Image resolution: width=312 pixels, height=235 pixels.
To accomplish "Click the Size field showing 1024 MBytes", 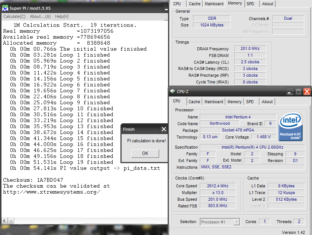I will pyautogui.click(x=212, y=25).
